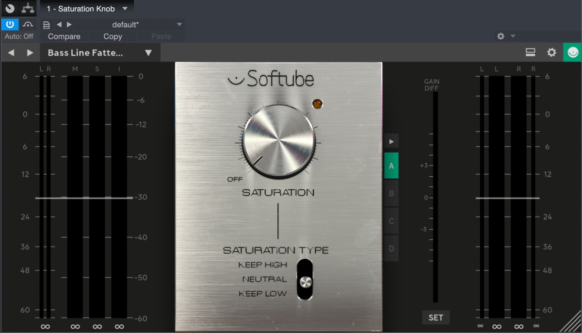582x333 pixels.
Task: Select the A preset slot
Action: click(x=391, y=166)
